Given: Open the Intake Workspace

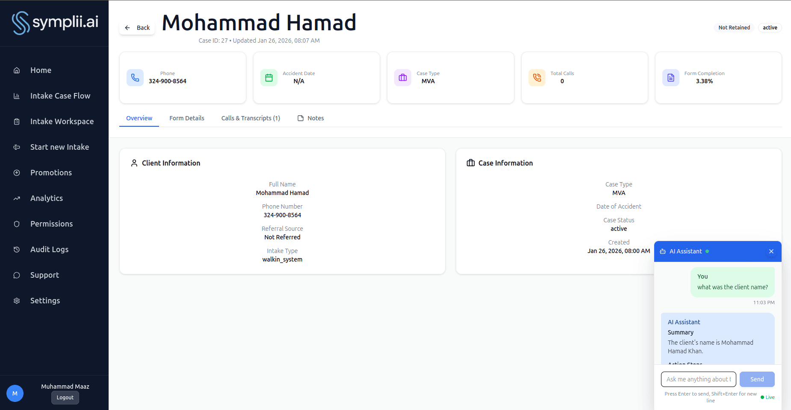Looking at the screenshot, I should pyautogui.click(x=62, y=121).
